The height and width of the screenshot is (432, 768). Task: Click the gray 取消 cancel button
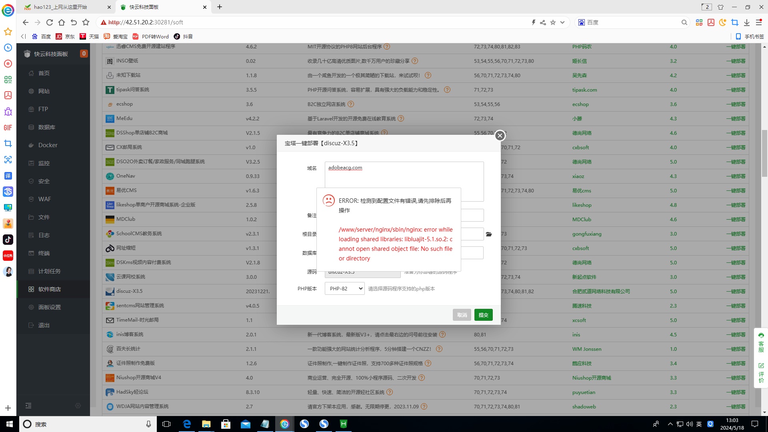click(462, 315)
